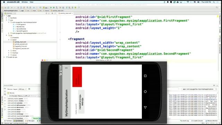Open the Gradle Console tool window
This screenshot has height=125, width=222.
point(197,121)
